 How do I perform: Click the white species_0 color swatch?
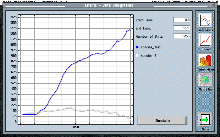[x=137, y=56]
